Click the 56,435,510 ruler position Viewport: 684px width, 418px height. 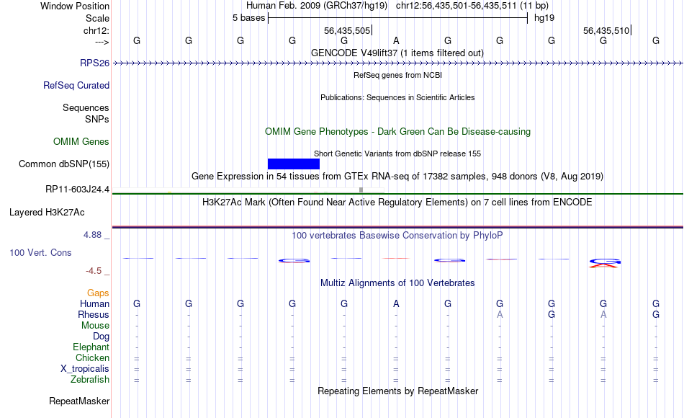coord(606,30)
